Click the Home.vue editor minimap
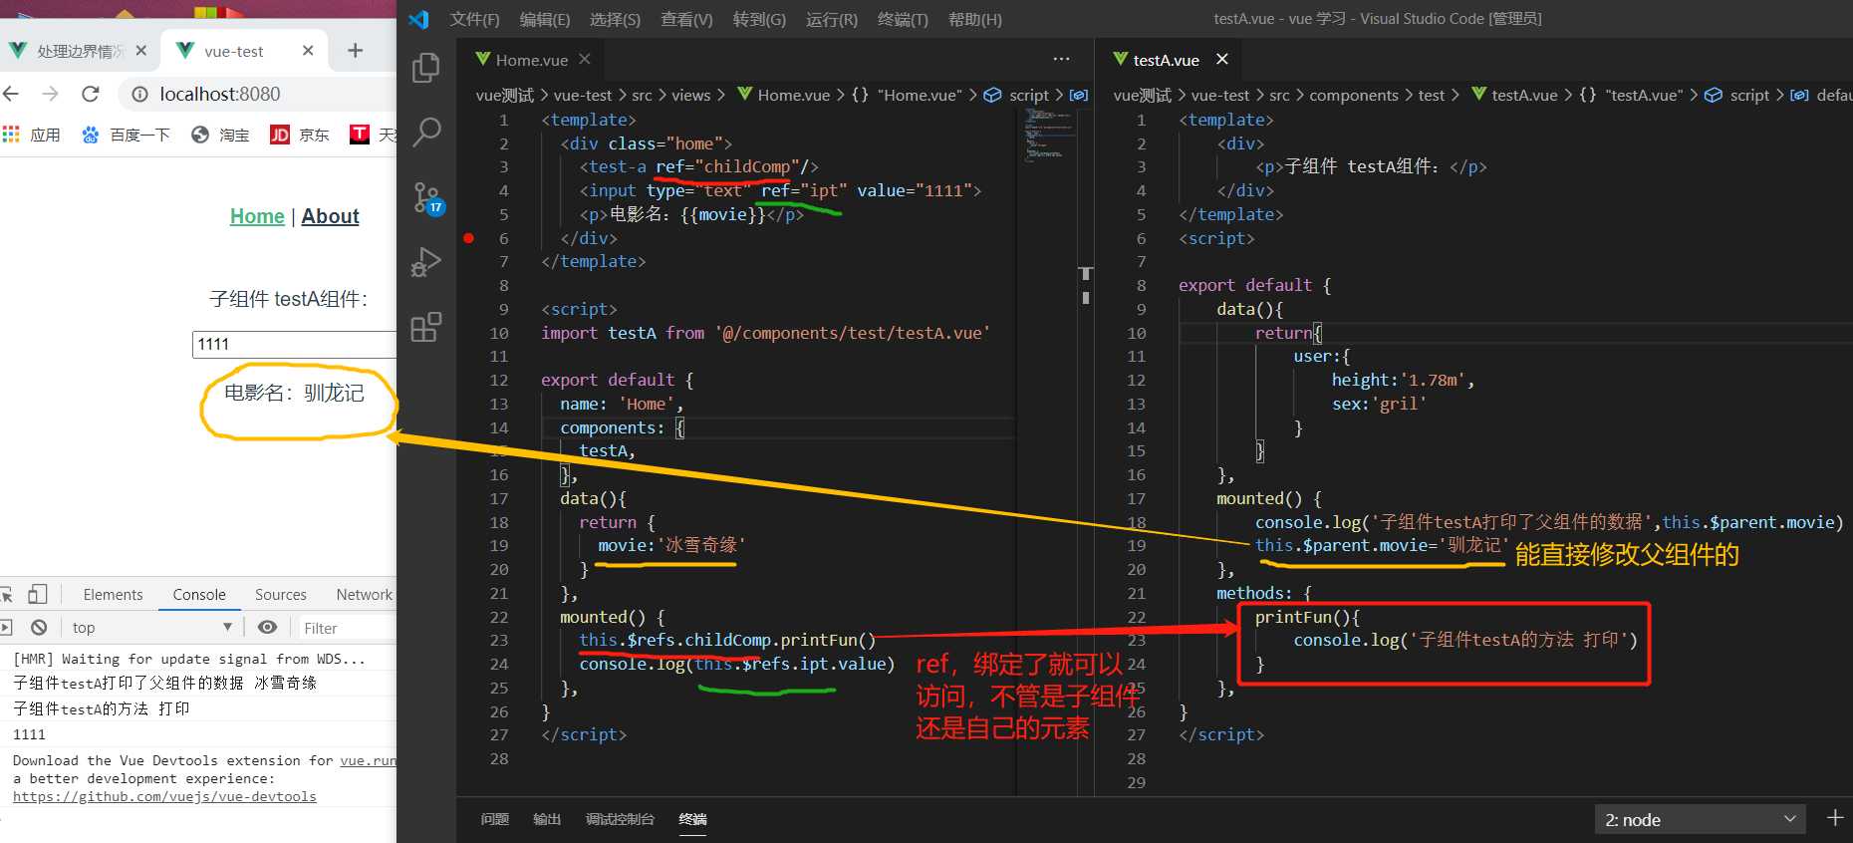This screenshot has width=1853, height=843. point(1049,135)
